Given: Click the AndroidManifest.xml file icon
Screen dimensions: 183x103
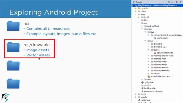Looking at the screenshot, I should click(149, 76).
